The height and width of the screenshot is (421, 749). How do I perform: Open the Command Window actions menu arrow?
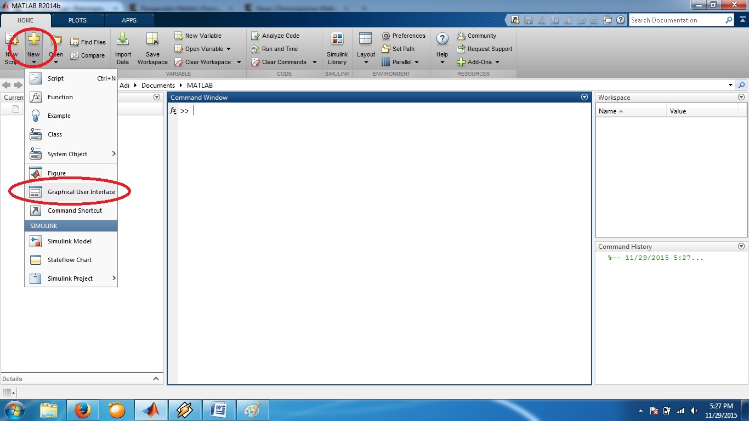(x=584, y=97)
